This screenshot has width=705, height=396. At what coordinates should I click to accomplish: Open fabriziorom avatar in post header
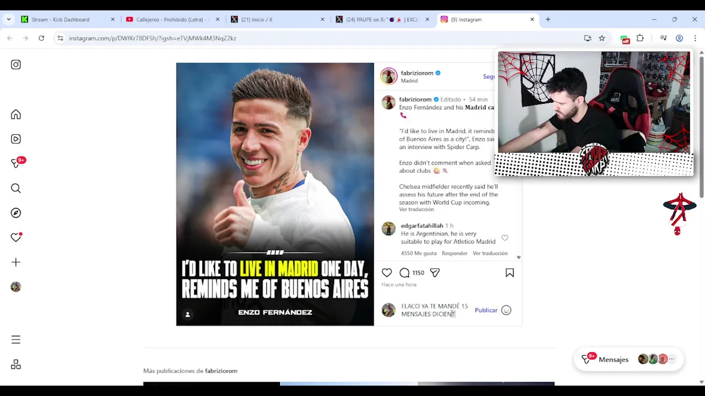[x=388, y=76]
